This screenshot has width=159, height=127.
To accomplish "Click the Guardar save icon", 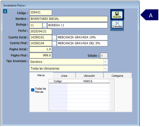I will (x=117, y=15).
